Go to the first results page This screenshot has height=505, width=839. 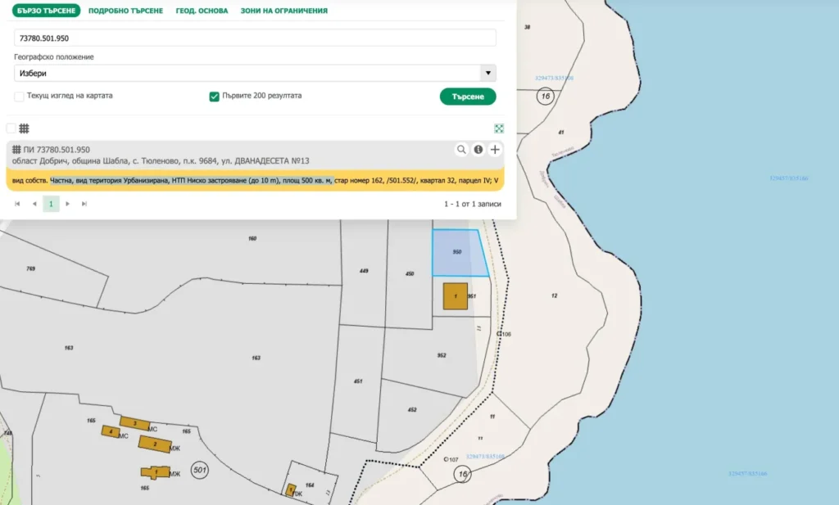pyautogui.click(x=17, y=204)
